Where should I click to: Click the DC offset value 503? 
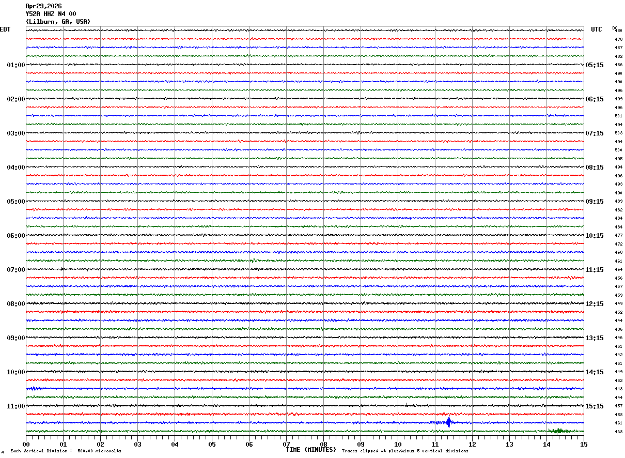coord(618,133)
